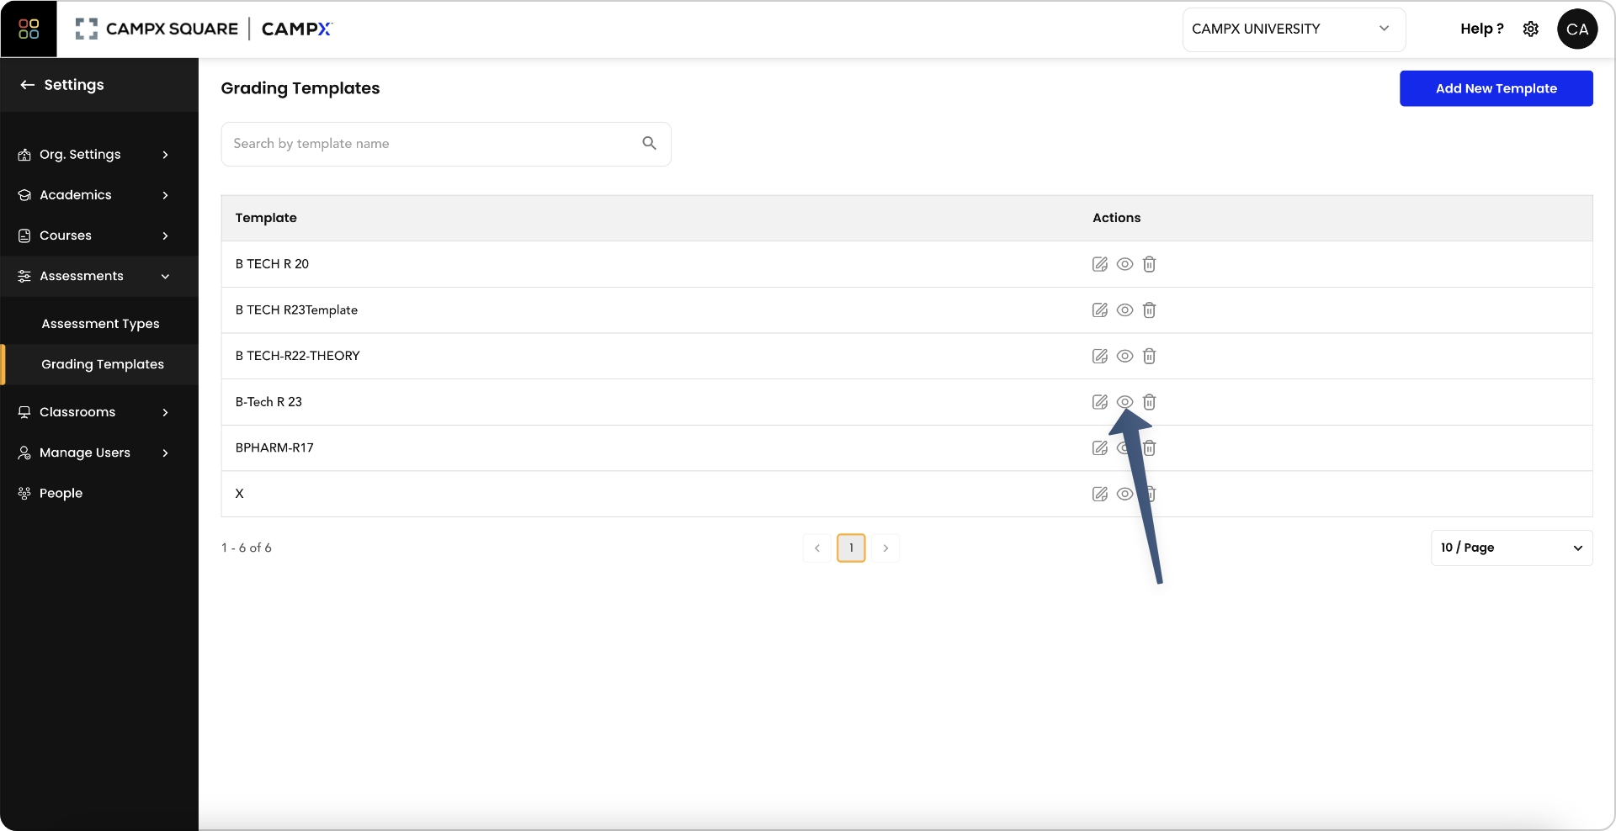Expand the Org. Settings chevron
The image size is (1616, 831).
[x=165, y=155]
